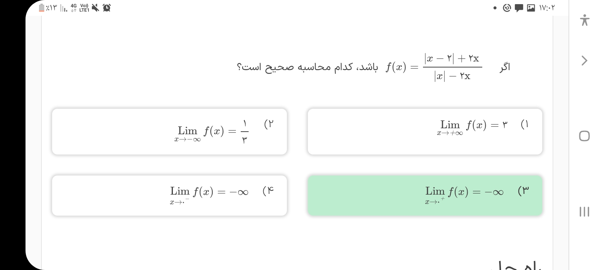Tap the signal strength bars
The height and width of the screenshot is (270, 600).
(x=64, y=8)
